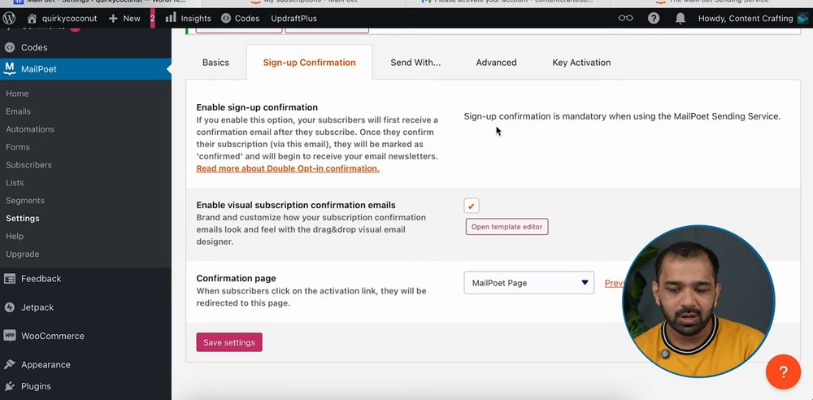The image size is (813, 400).
Task: Uncheck visual subscription confirmation emails checkbox
Action: [x=472, y=206]
